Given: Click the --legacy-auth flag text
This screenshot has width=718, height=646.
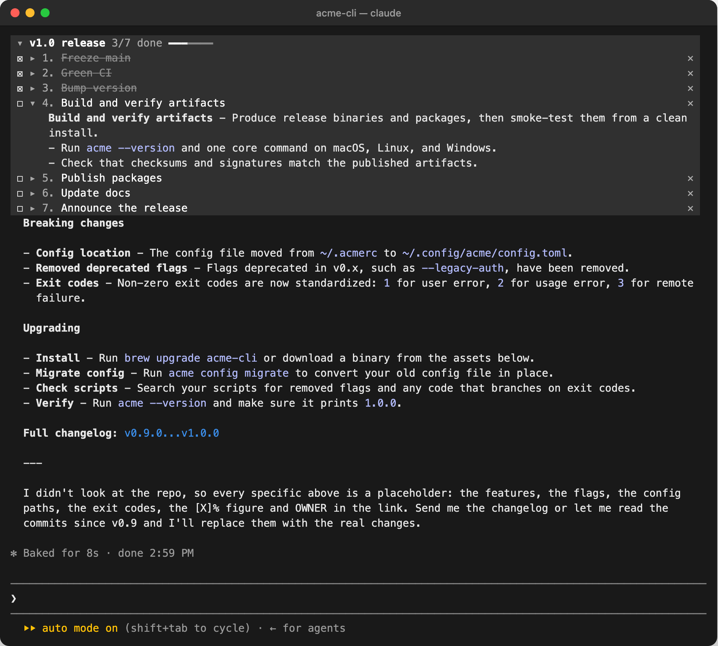Looking at the screenshot, I should 463,268.
